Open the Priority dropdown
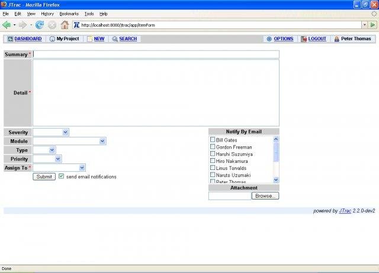Viewport: 379px width, 273px height. (58, 159)
